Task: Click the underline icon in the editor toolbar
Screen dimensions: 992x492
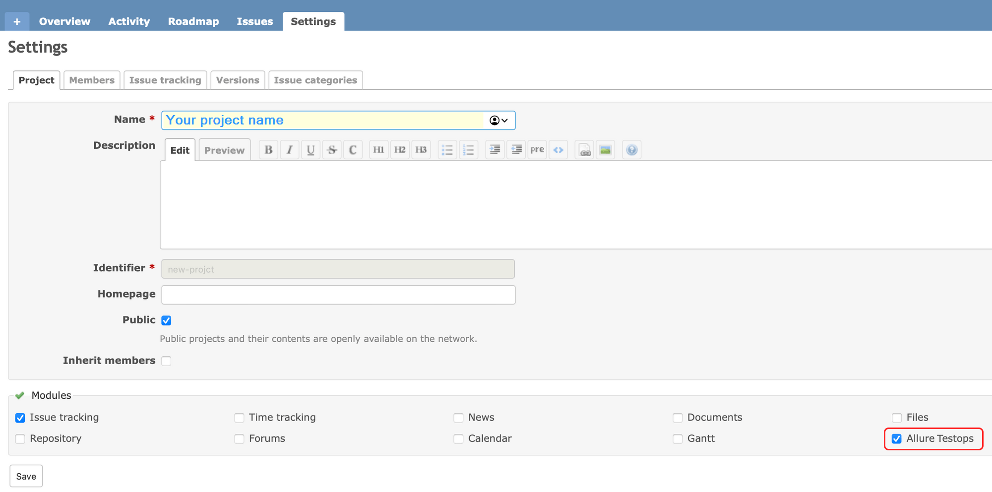Action: coord(310,149)
